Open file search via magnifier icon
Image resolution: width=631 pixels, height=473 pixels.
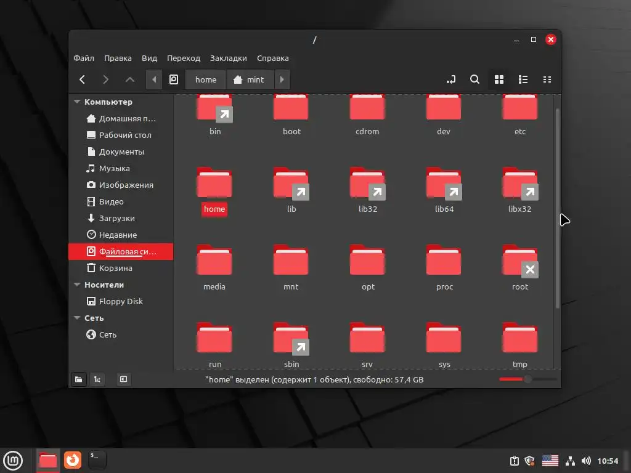(x=475, y=79)
